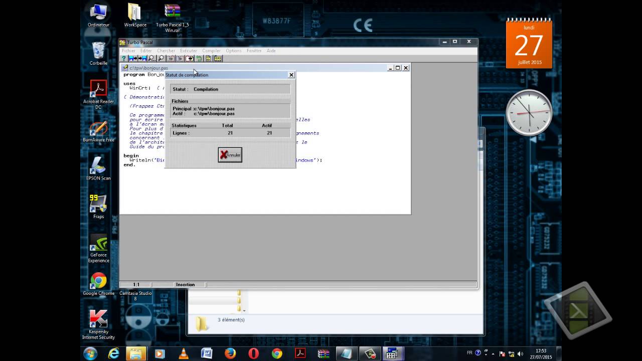The image size is (642, 361).
Task: Click the volume icon in system tray
Action: pyautogui.click(x=520, y=353)
